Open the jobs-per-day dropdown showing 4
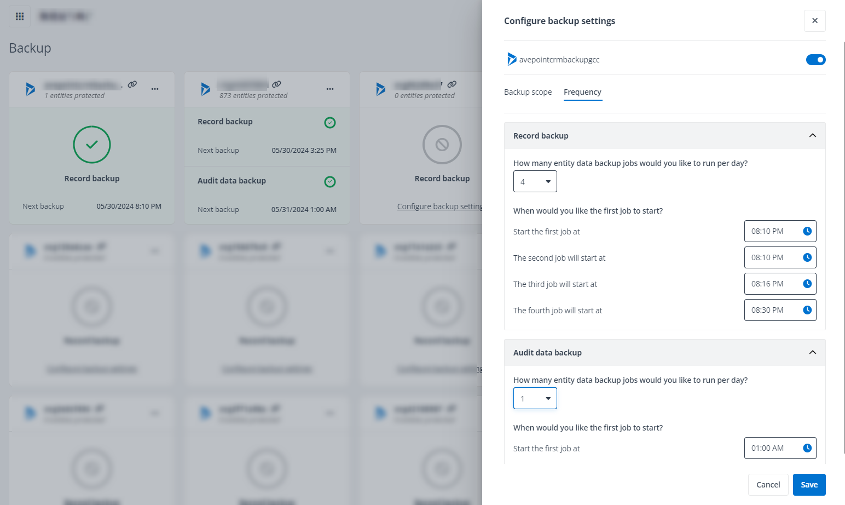Screen dimensions: 845x505 (x=535, y=181)
